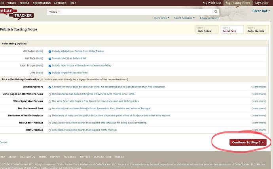This screenshot has width=273, height=169.
Task: Open TWITTER footer link
Action: pos(85,157)
